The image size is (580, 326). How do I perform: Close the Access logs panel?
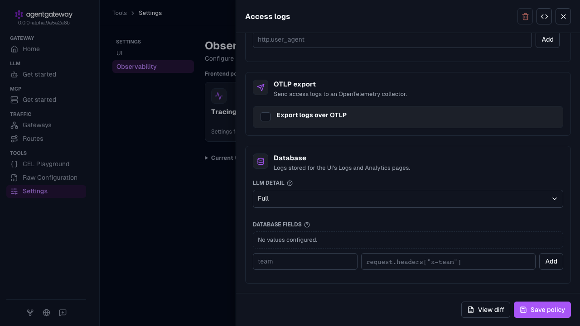tap(563, 16)
